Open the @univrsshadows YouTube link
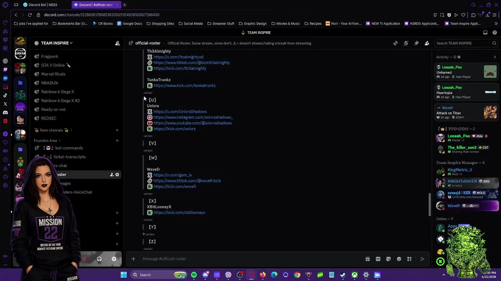501x281 pixels. point(193,123)
